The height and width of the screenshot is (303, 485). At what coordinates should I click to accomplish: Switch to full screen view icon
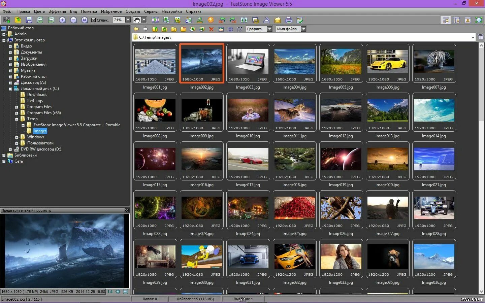(479, 20)
